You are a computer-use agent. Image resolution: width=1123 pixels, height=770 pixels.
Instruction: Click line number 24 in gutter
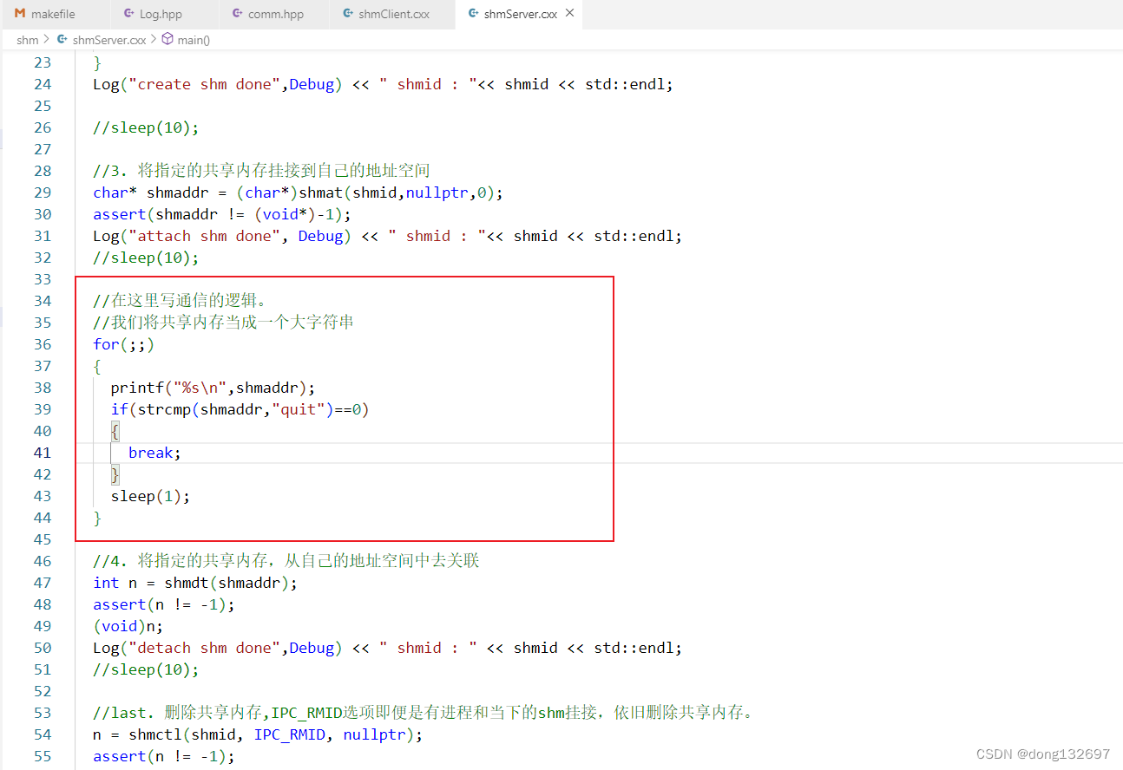[43, 84]
